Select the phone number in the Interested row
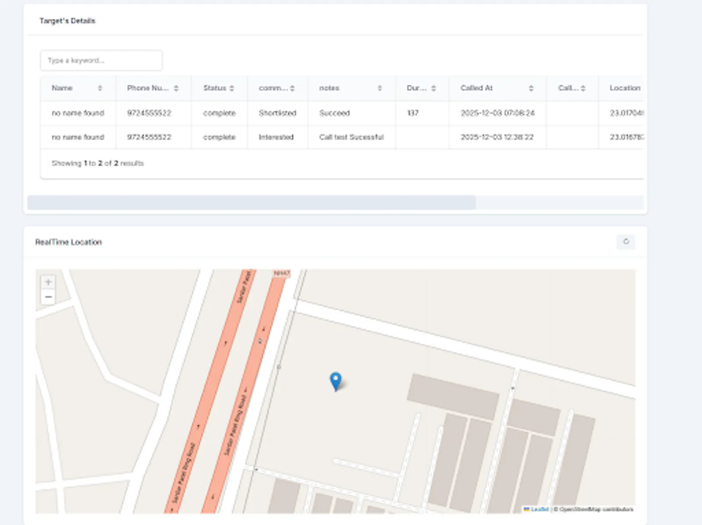Viewport: 702px width, 525px height. (x=149, y=137)
